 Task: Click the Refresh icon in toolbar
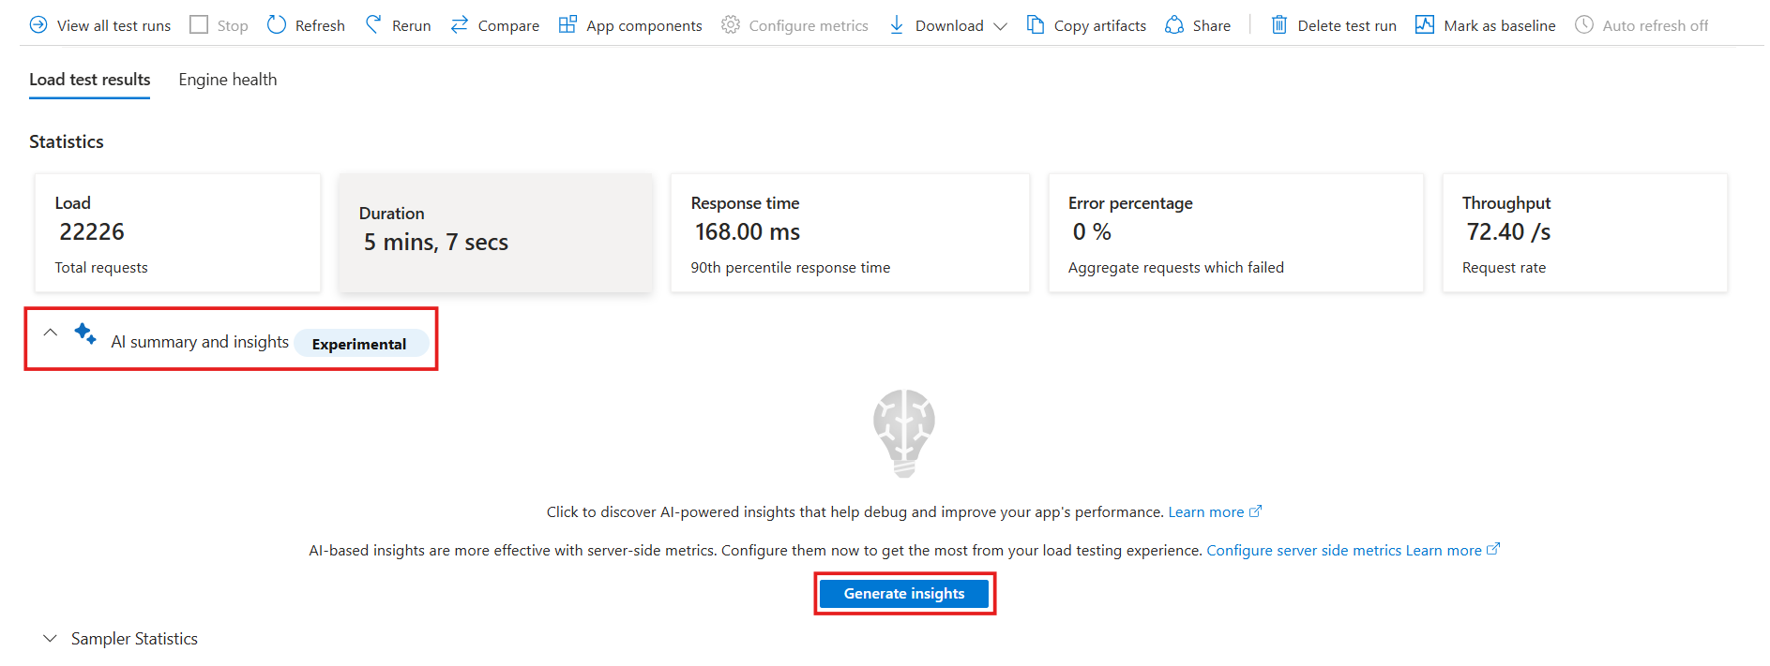tap(277, 25)
